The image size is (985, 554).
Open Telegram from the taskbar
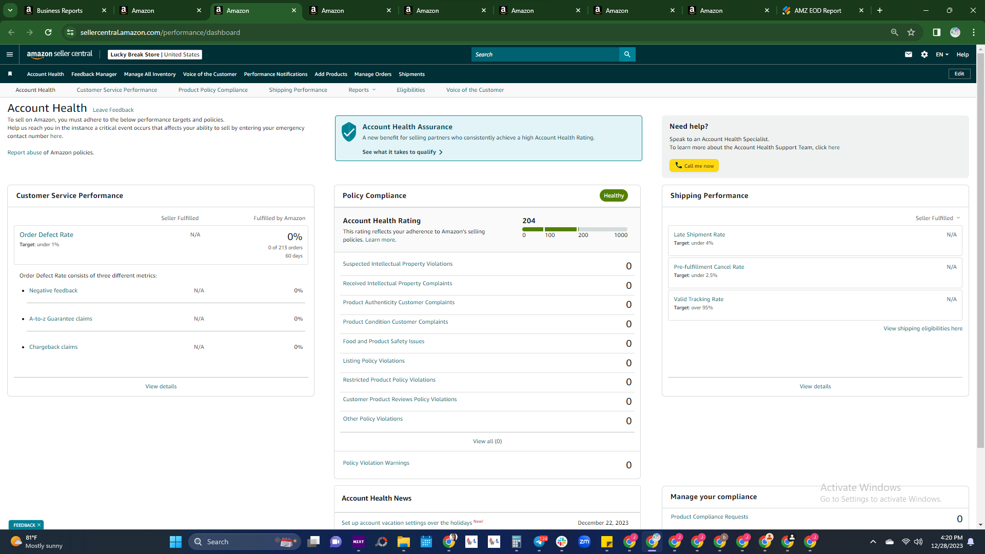(x=539, y=542)
